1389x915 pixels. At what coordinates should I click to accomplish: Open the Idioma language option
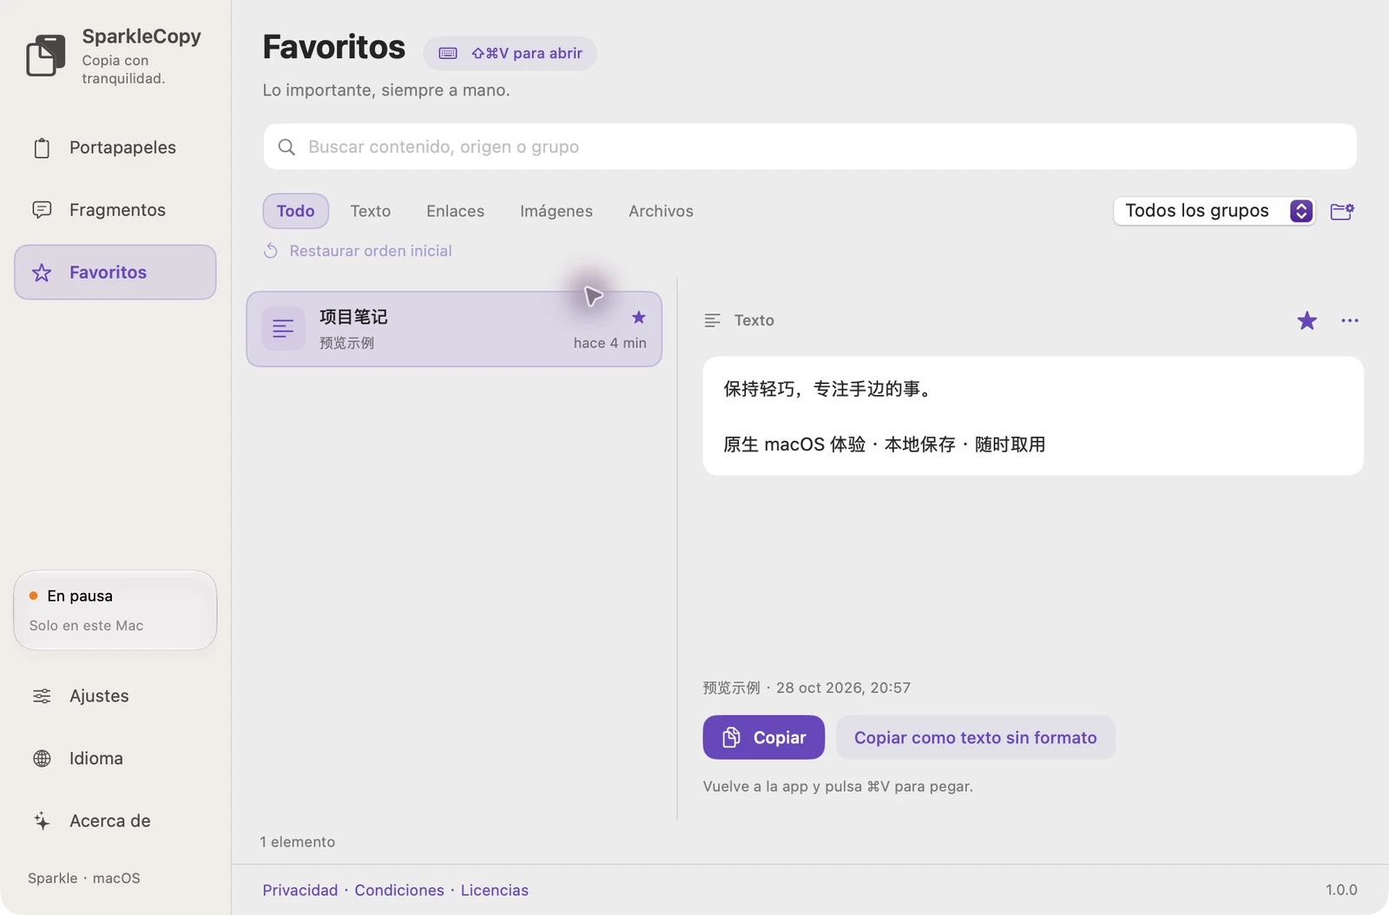pyautogui.click(x=115, y=759)
